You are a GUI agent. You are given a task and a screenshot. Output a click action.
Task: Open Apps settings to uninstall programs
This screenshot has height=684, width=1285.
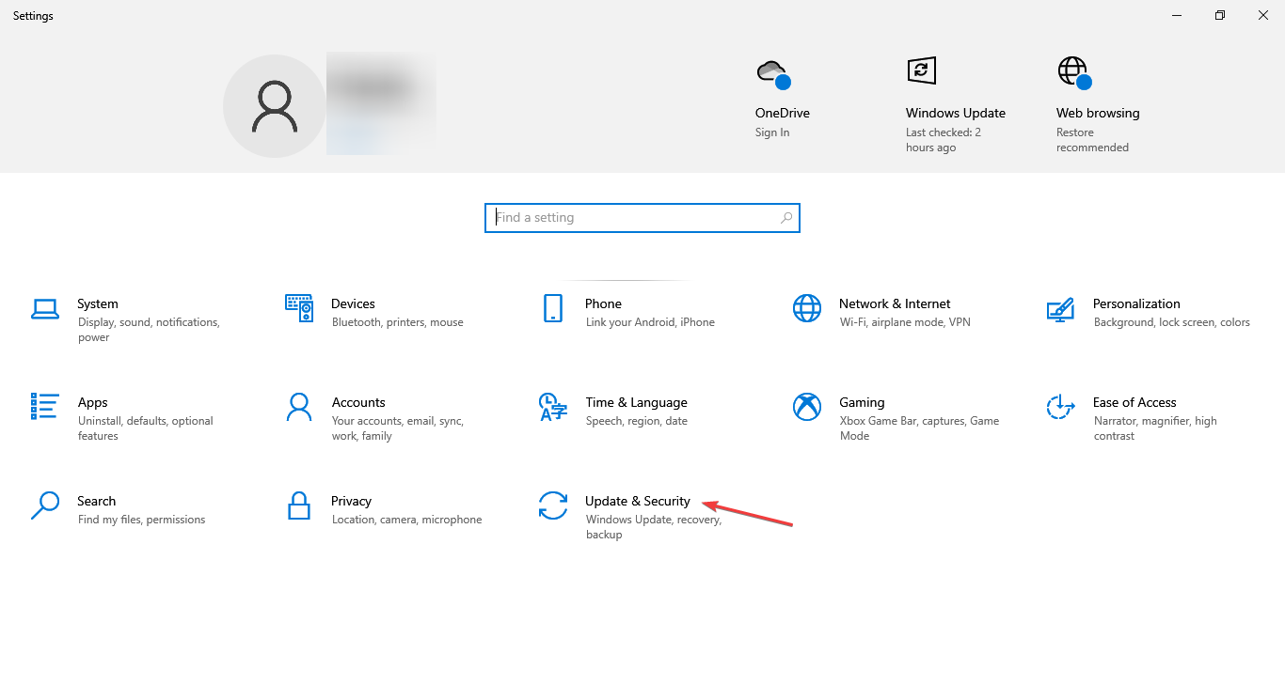[x=93, y=412]
